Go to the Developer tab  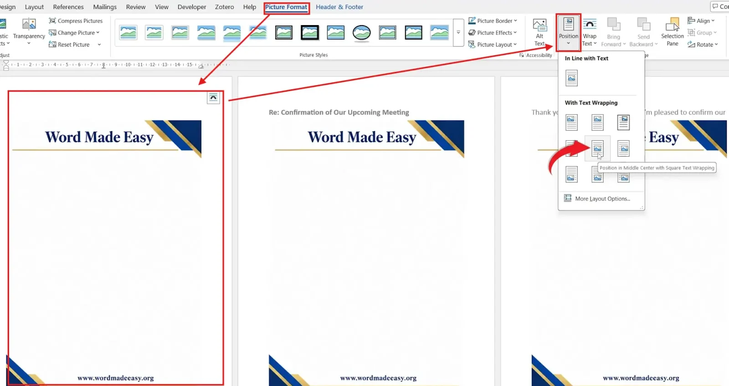pyautogui.click(x=192, y=7)
